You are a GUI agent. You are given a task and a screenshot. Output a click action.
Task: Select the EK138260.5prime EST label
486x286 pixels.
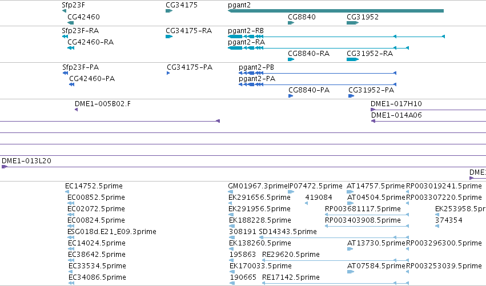tap(260, 243)
